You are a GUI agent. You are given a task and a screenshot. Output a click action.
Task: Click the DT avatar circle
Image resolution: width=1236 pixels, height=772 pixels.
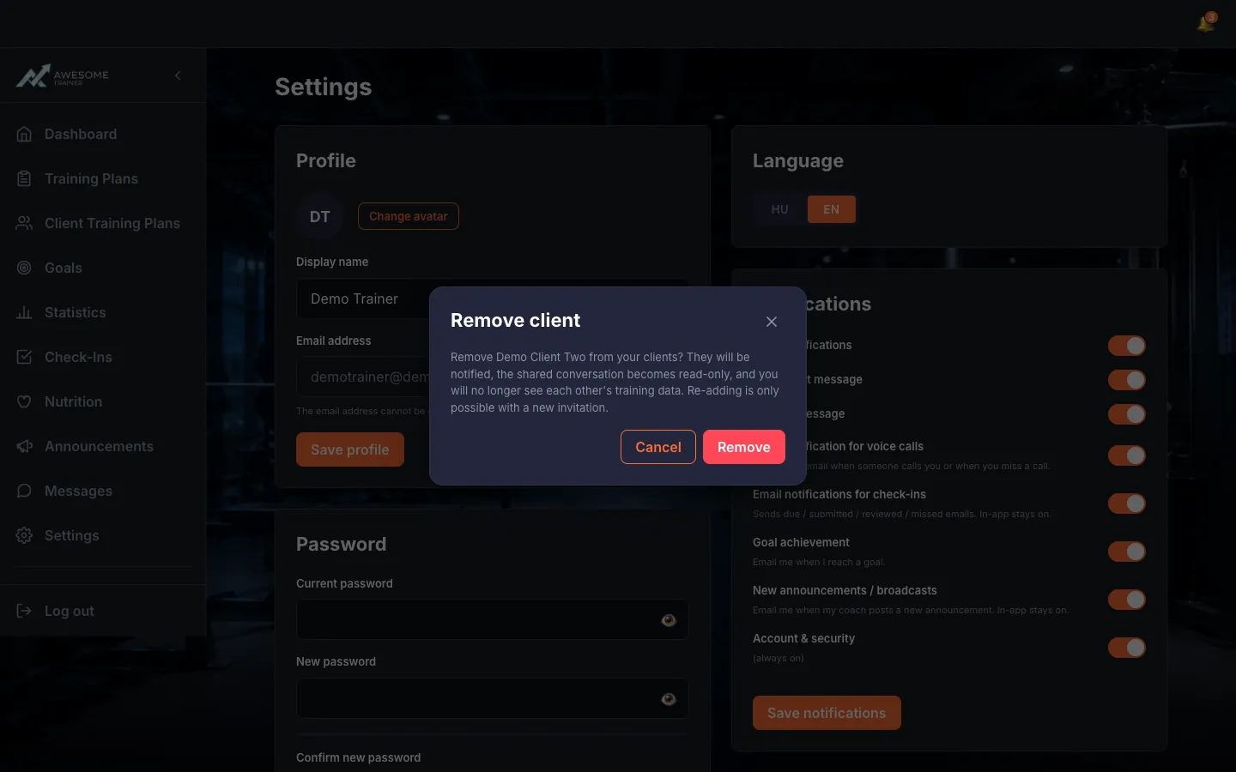click(x=320, y=216)
